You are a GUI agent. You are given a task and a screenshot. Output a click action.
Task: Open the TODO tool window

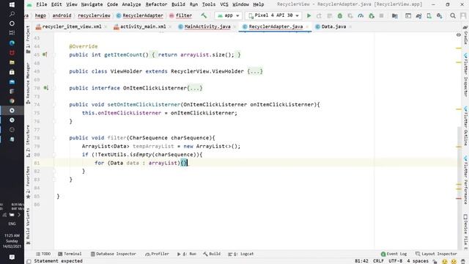(43, 254)
